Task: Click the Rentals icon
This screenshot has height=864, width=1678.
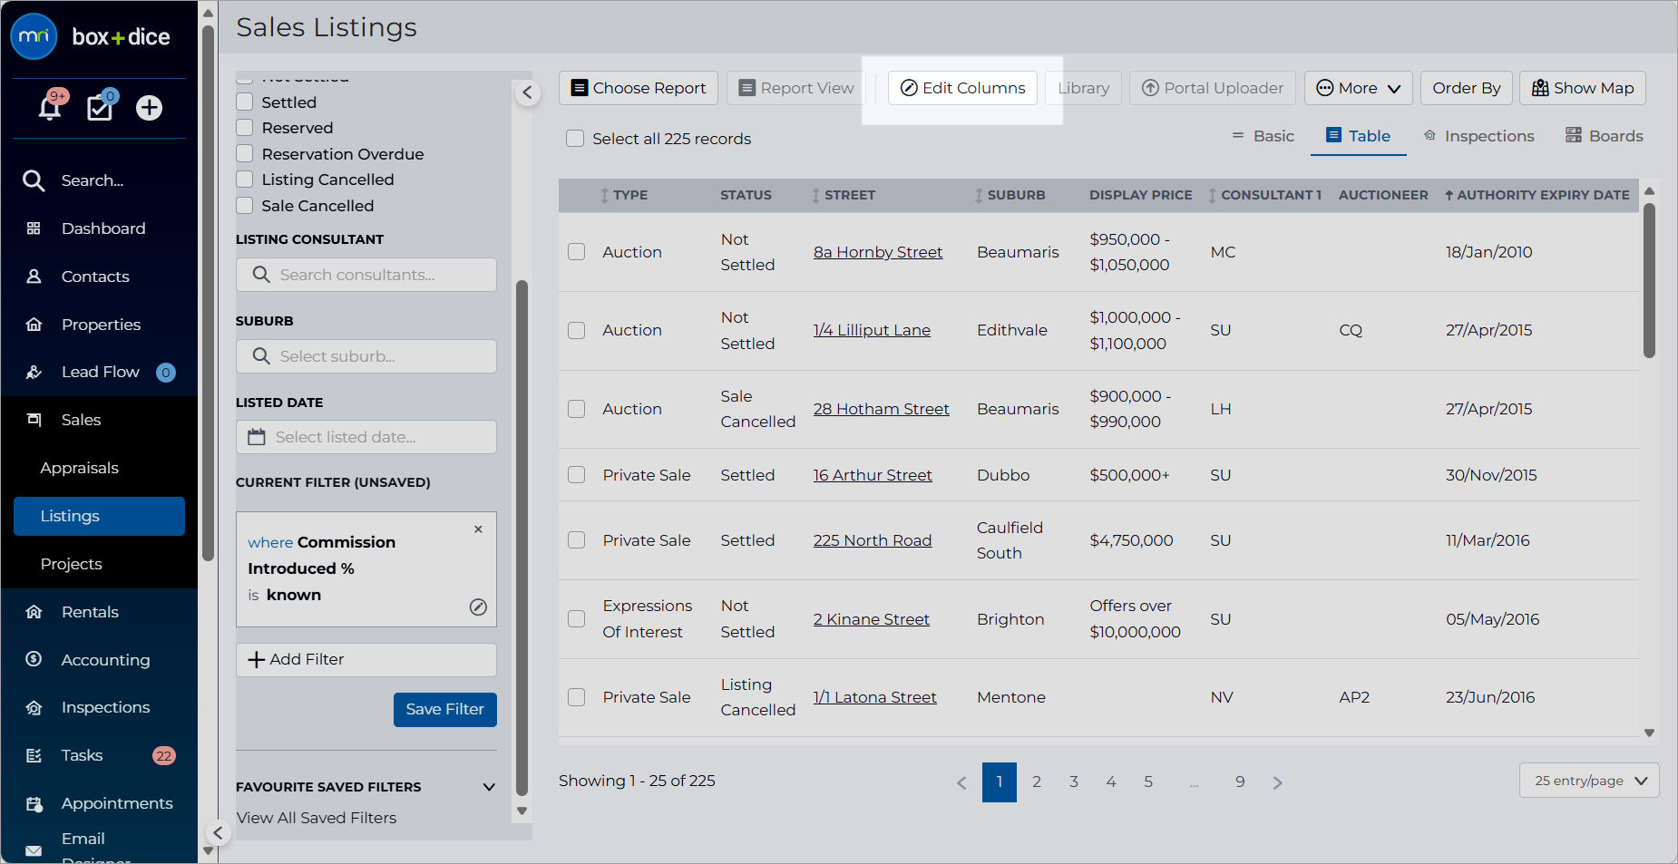Action: tap(34, 612)
